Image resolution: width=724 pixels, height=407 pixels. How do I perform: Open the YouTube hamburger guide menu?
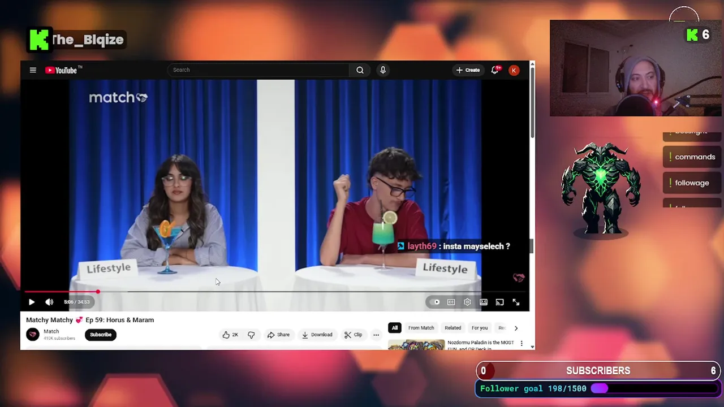(33, 70)
